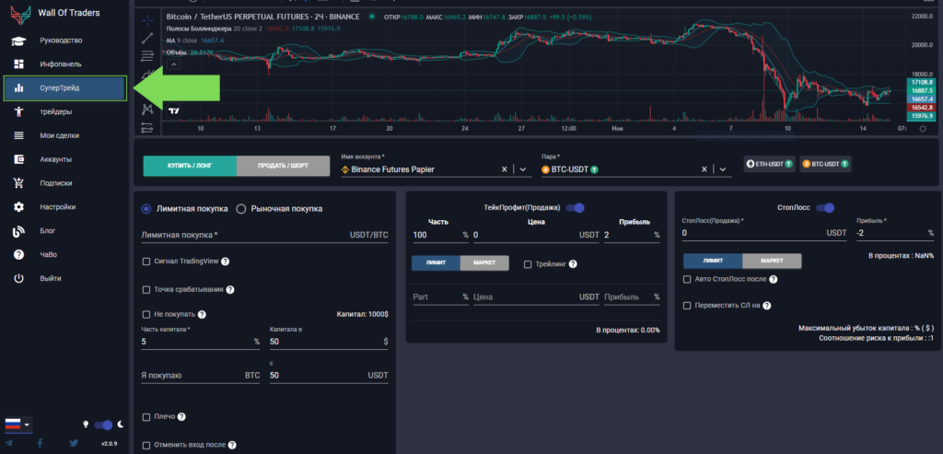Select ЛИМИТ in the СтопЛосс panel
Viewport: 943px width, 454px height.
[714, 261]
